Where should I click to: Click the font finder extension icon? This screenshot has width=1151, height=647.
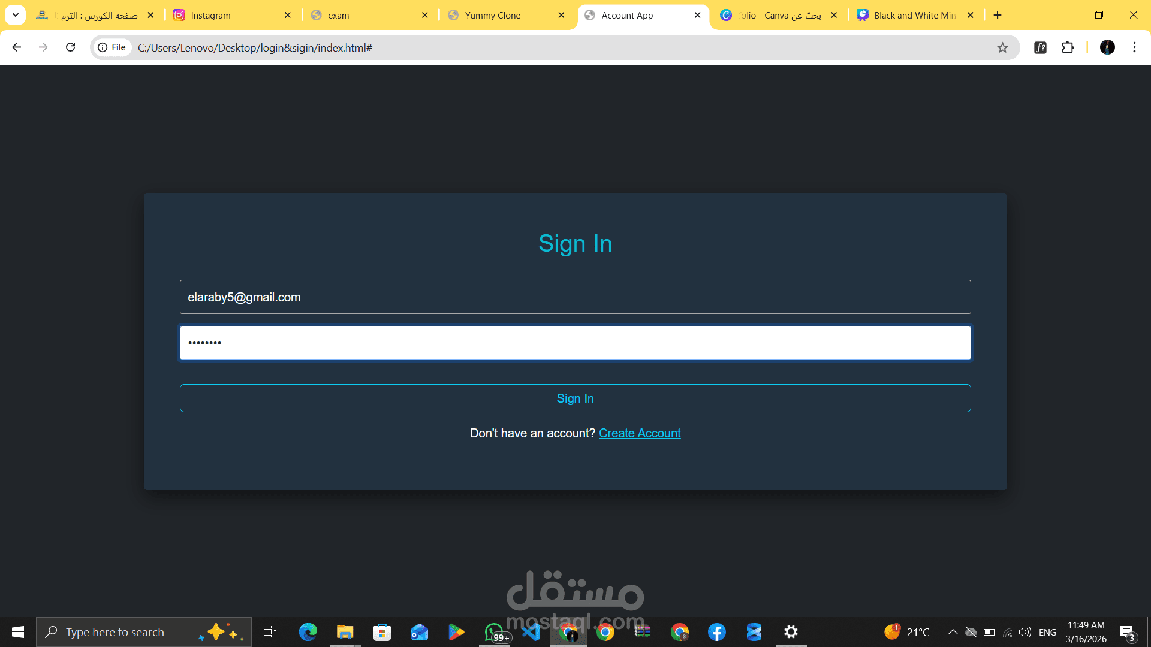tap(1040, 47)
